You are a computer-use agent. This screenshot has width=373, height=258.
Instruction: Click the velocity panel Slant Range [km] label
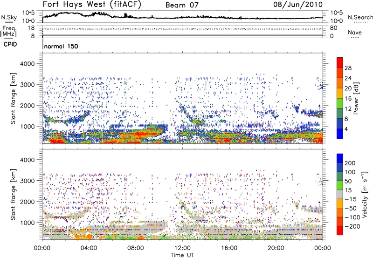click(x=13, y=195)
